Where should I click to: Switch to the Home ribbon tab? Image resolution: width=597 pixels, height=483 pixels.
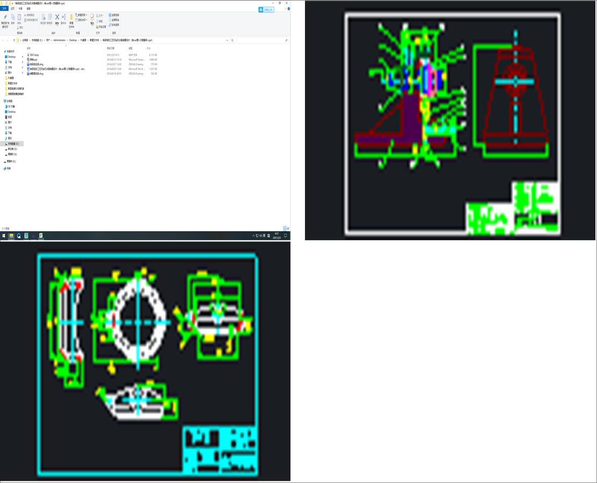coord(12,9)
